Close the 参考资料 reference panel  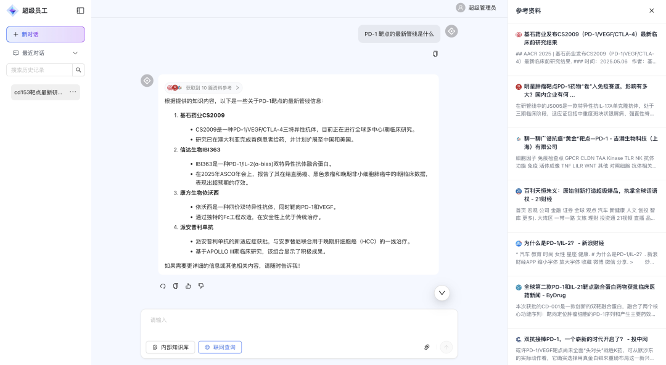[651, 10]
